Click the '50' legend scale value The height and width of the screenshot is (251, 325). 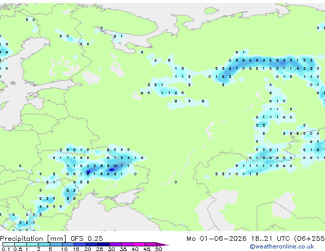[x=158, y=249]
